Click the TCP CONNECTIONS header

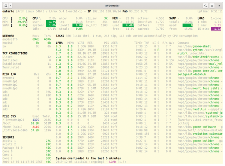pyautogui.click(x=15, y=53)
